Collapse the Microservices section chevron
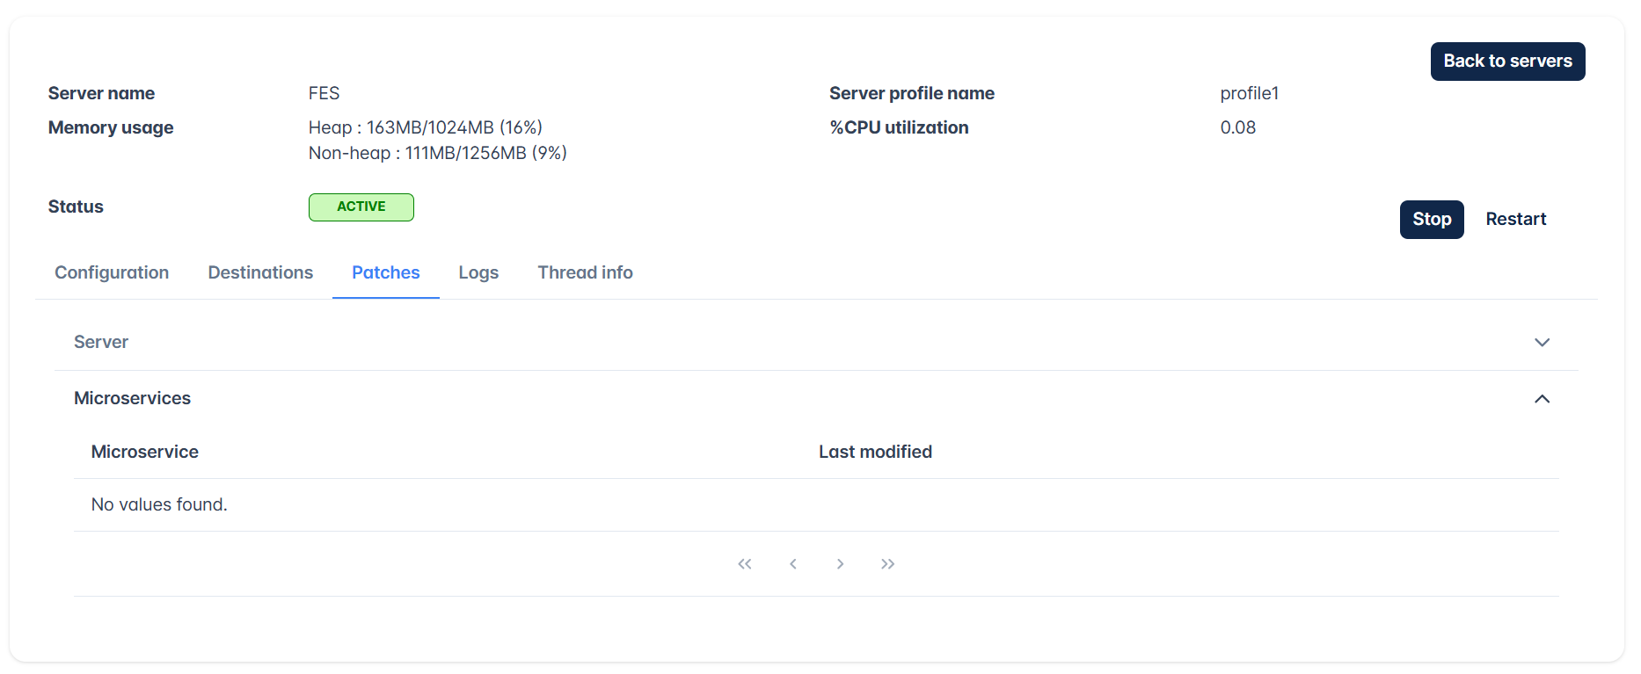Image resolution: width=1641 pixels, height=674 pixels. [1542, 399]
